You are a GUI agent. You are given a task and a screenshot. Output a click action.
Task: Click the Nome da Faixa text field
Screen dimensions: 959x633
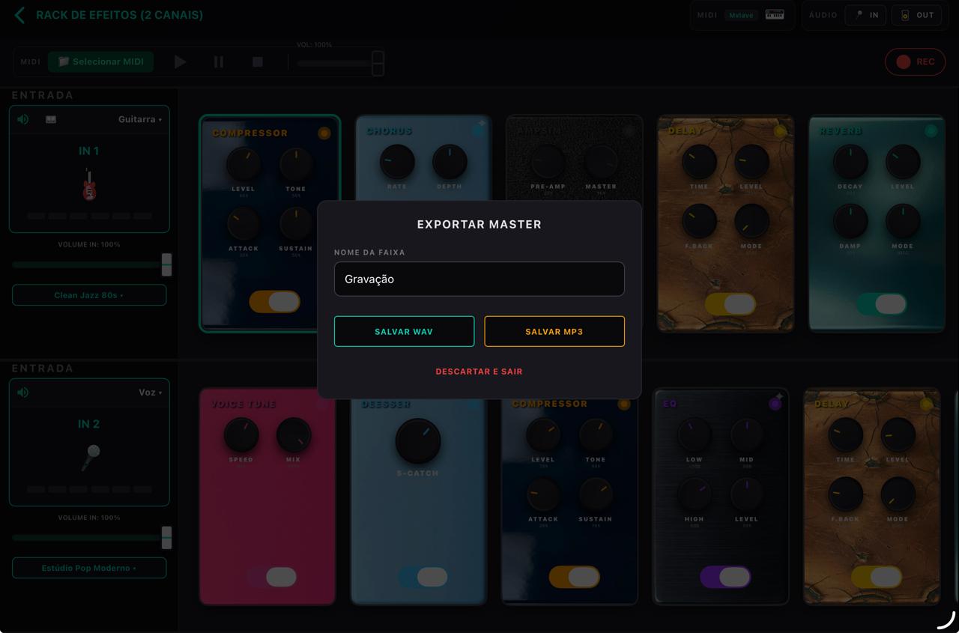tap(479, 279)
